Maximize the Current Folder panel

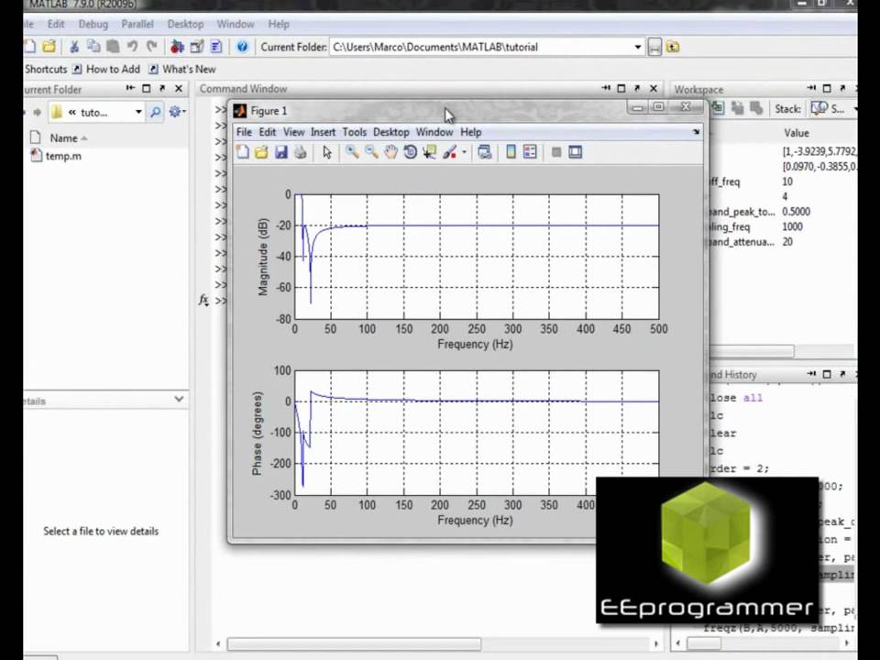click(147, 88)
